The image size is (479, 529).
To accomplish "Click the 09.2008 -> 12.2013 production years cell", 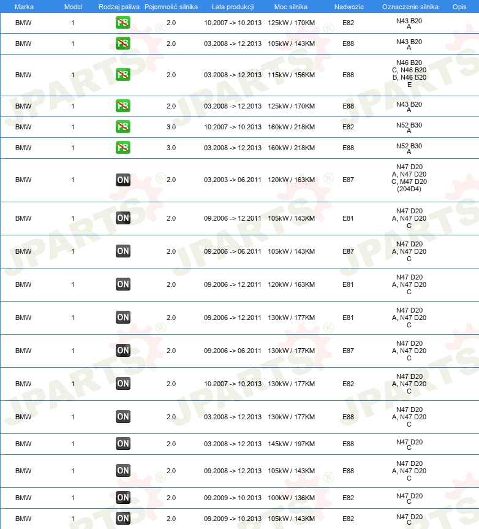I will [x=233, y=471].
